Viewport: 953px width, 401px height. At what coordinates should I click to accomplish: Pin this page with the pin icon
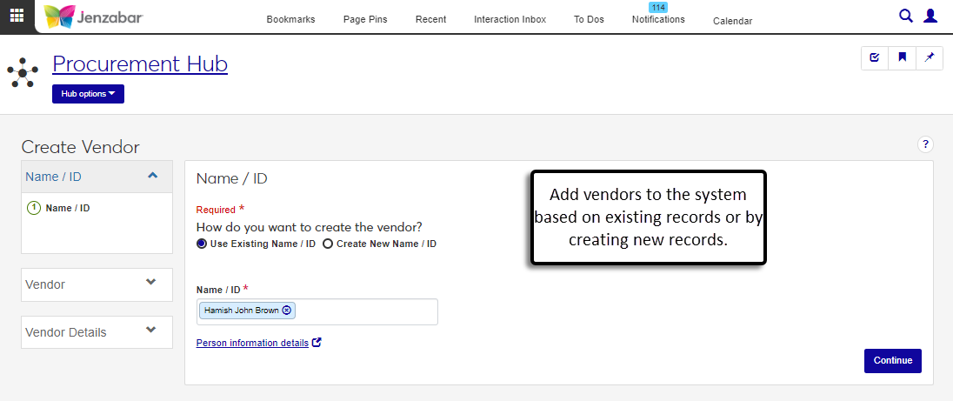click(930, 58)
